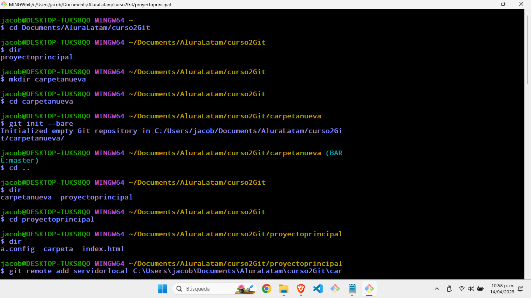
Task: Click the '$ cd carpetanueva' command line
Action: click(37, 101)
